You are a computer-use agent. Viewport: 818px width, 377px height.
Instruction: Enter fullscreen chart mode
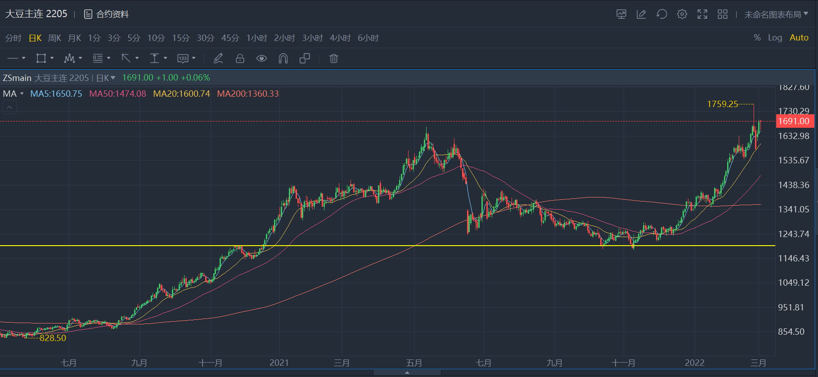point(702,14)
